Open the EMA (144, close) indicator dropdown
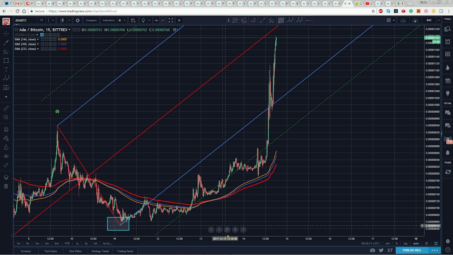The image size is (453, 255). pos(38,39)
